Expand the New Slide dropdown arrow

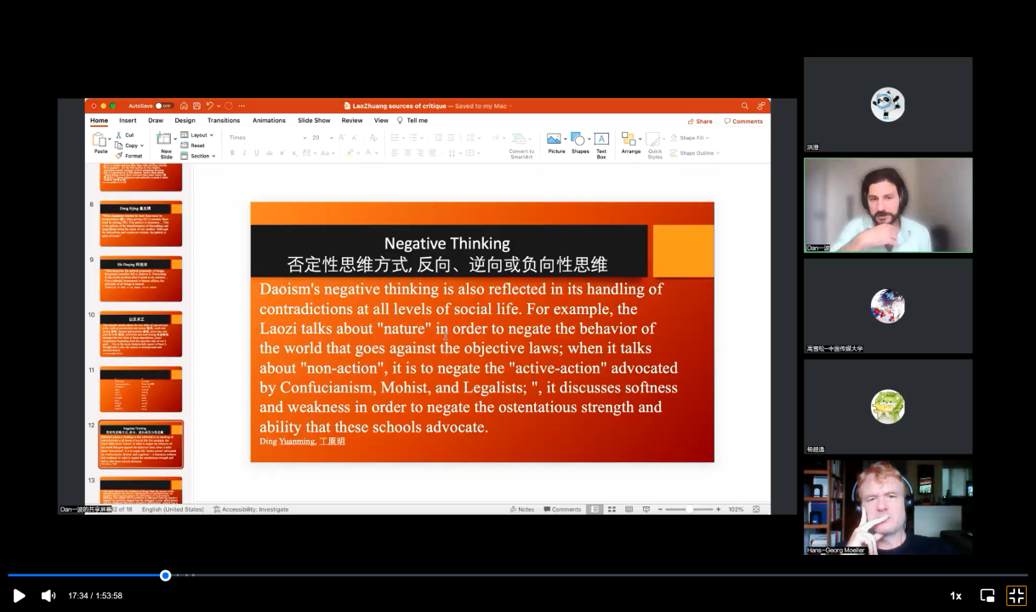click(x=175, y=139)
